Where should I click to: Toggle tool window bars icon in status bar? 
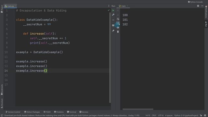tap(2, 115)
